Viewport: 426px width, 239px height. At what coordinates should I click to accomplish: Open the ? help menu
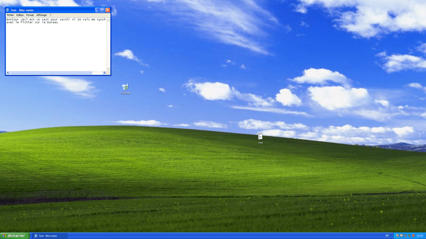pos(50,15)
